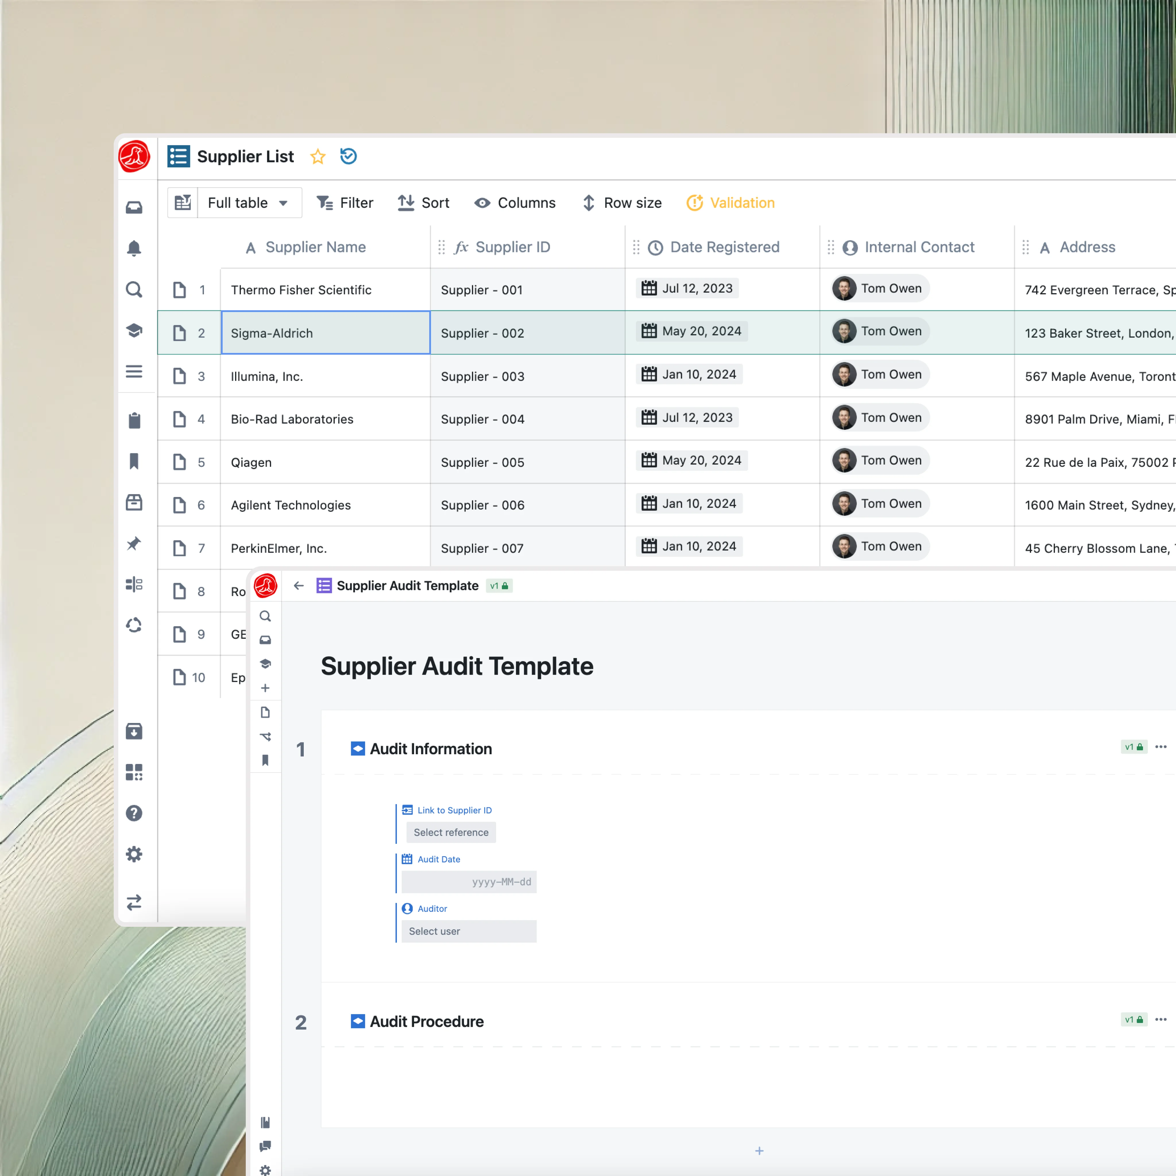This screenshot has height=1176, width=1176.
Task: Collapse the Audit Procedure section
Action: pyautogui.click(x=358, y=1021)
